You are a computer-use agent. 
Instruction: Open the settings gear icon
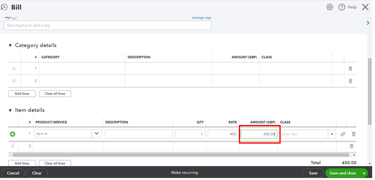coord(330,7)
